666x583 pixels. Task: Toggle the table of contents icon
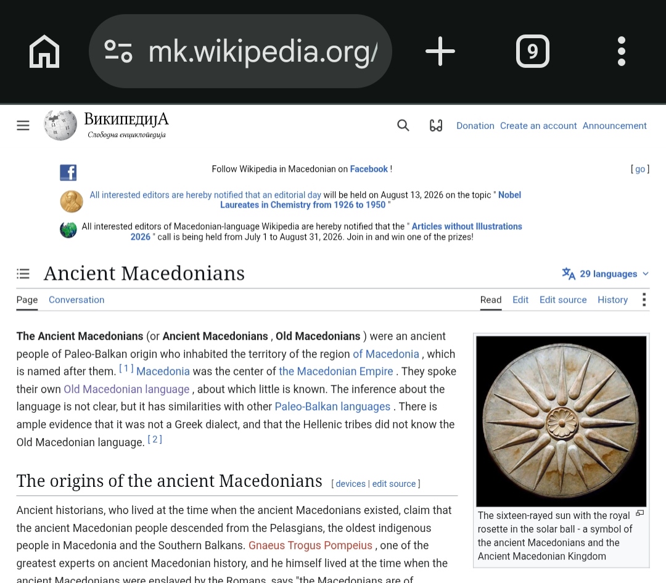[x=23, y=274]
